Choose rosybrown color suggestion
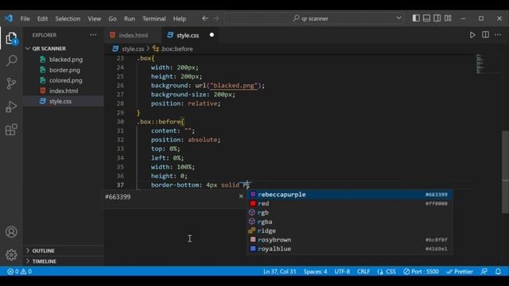This screenshot has width=509, height=286. [349, 240]
